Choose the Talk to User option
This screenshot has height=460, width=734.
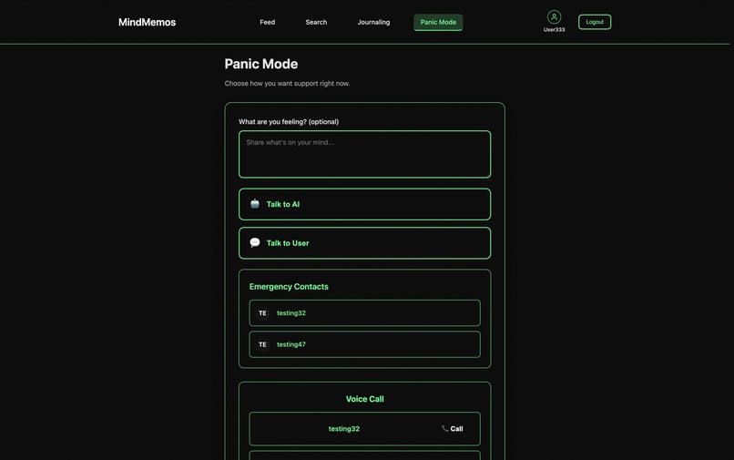point(364,243)
